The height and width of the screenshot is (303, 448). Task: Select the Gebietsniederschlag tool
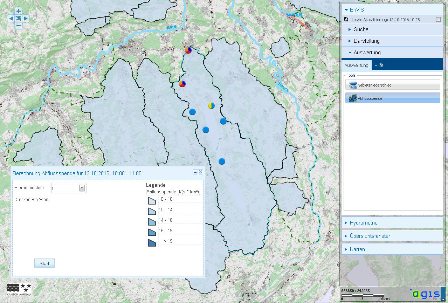(x=392, y=85)
